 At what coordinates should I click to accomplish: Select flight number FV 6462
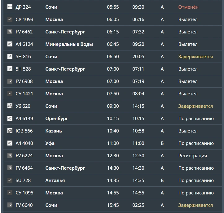point(24,32)
